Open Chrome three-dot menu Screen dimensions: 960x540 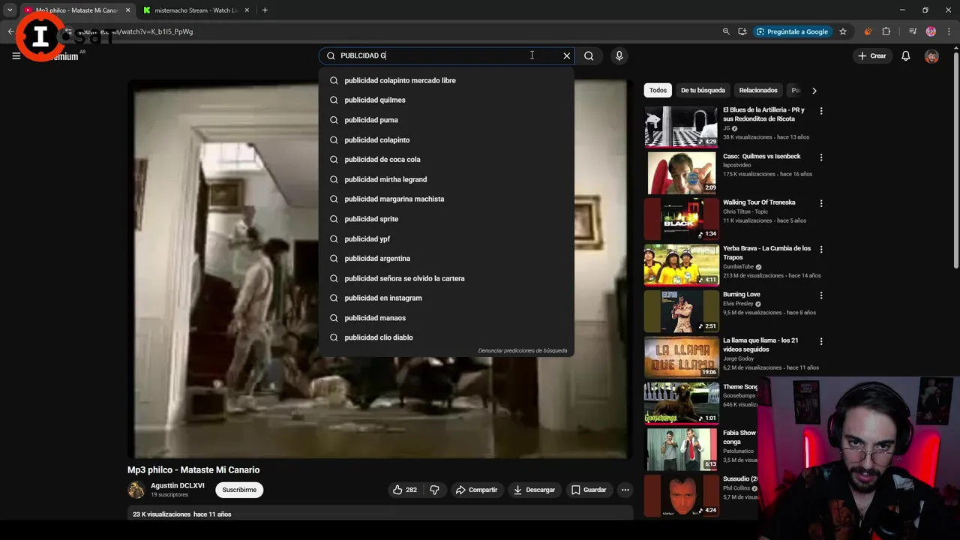coord(948,31)
